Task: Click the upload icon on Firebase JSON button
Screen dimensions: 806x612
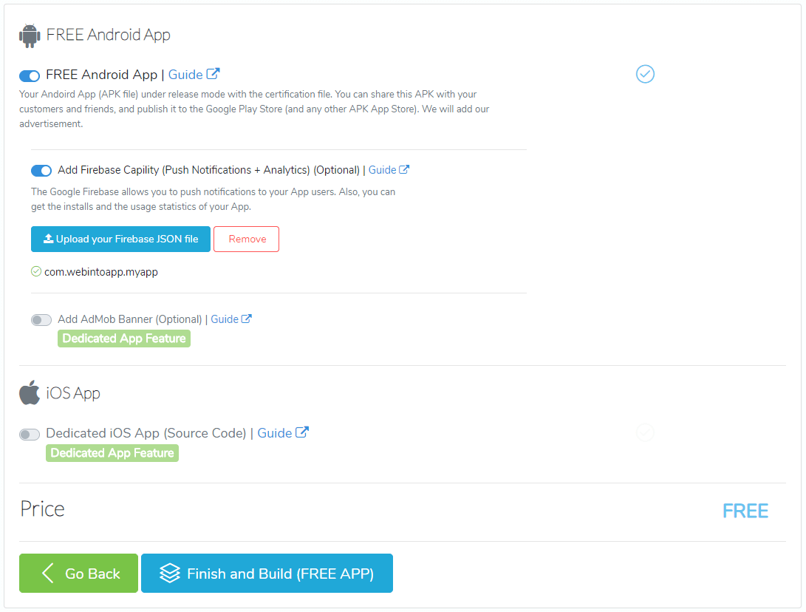Action: click(48, 239)
